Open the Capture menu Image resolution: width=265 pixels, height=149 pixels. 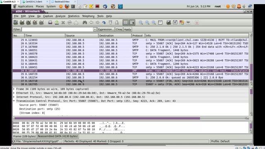click(48, 16)
